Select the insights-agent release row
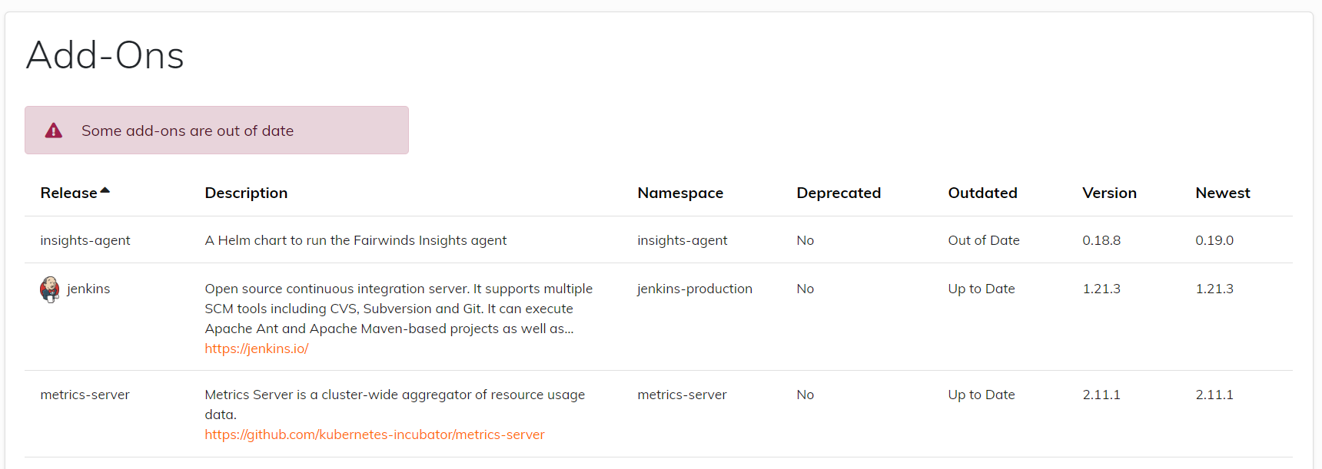This screenshot has height=469, width=1322. (659, 240)
